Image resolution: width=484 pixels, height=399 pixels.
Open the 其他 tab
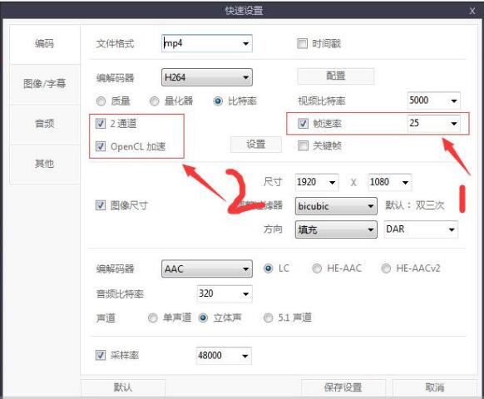pyautogui.click(x=44, y=163)
